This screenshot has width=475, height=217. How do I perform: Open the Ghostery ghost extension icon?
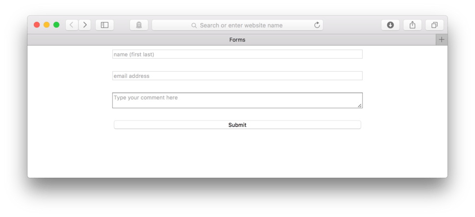[x=139, y=25]
